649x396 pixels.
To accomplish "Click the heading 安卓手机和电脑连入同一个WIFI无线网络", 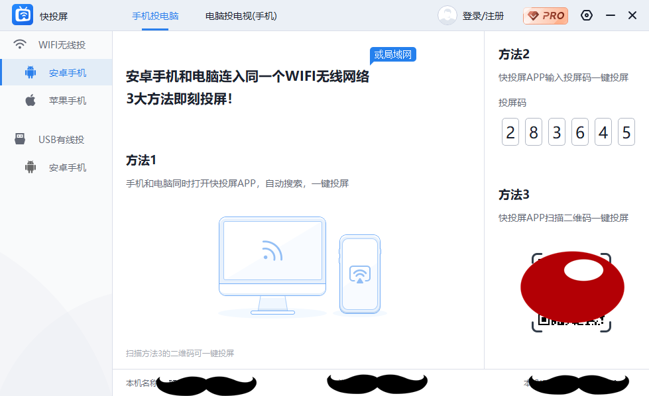I will 247,76.
